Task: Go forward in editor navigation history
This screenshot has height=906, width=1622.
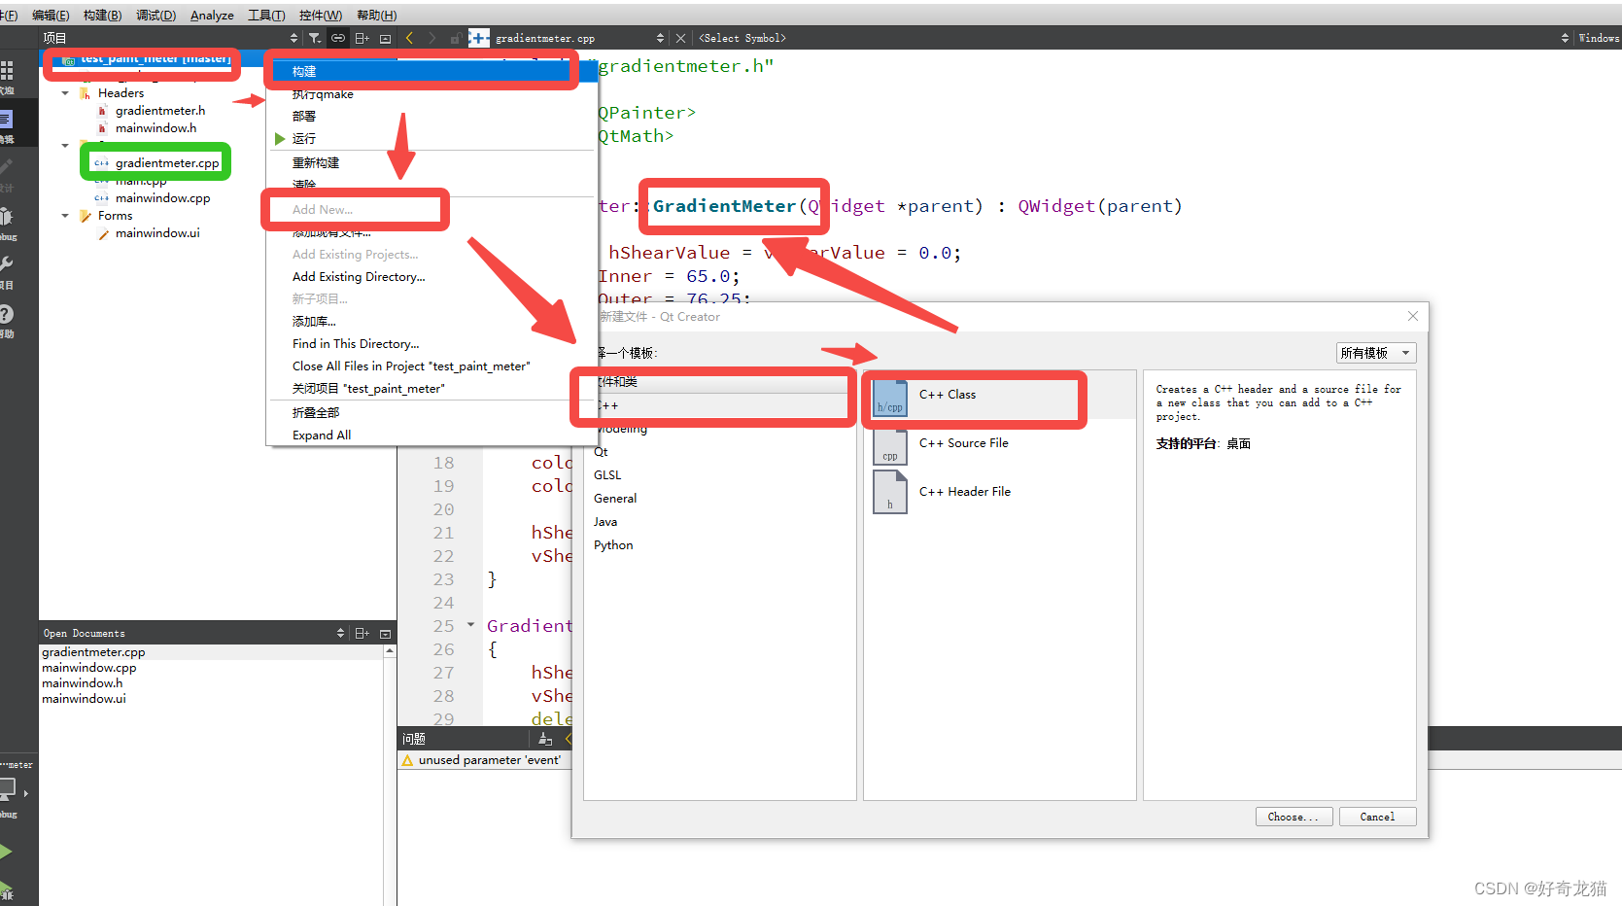Action: (432, 38)
